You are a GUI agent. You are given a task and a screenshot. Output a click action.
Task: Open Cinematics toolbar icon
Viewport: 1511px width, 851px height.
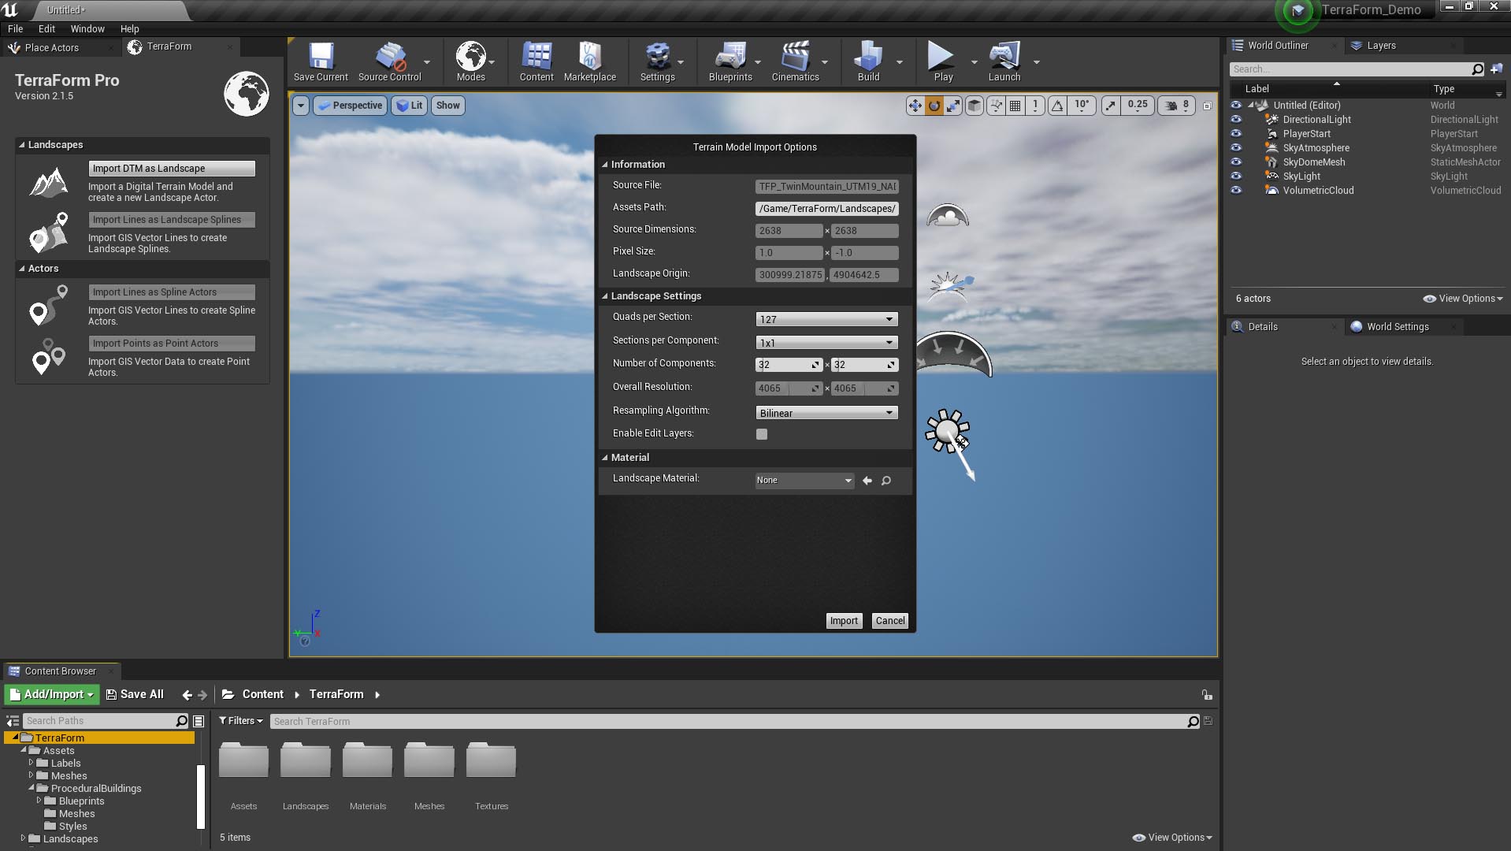click(x=795, y=61)
